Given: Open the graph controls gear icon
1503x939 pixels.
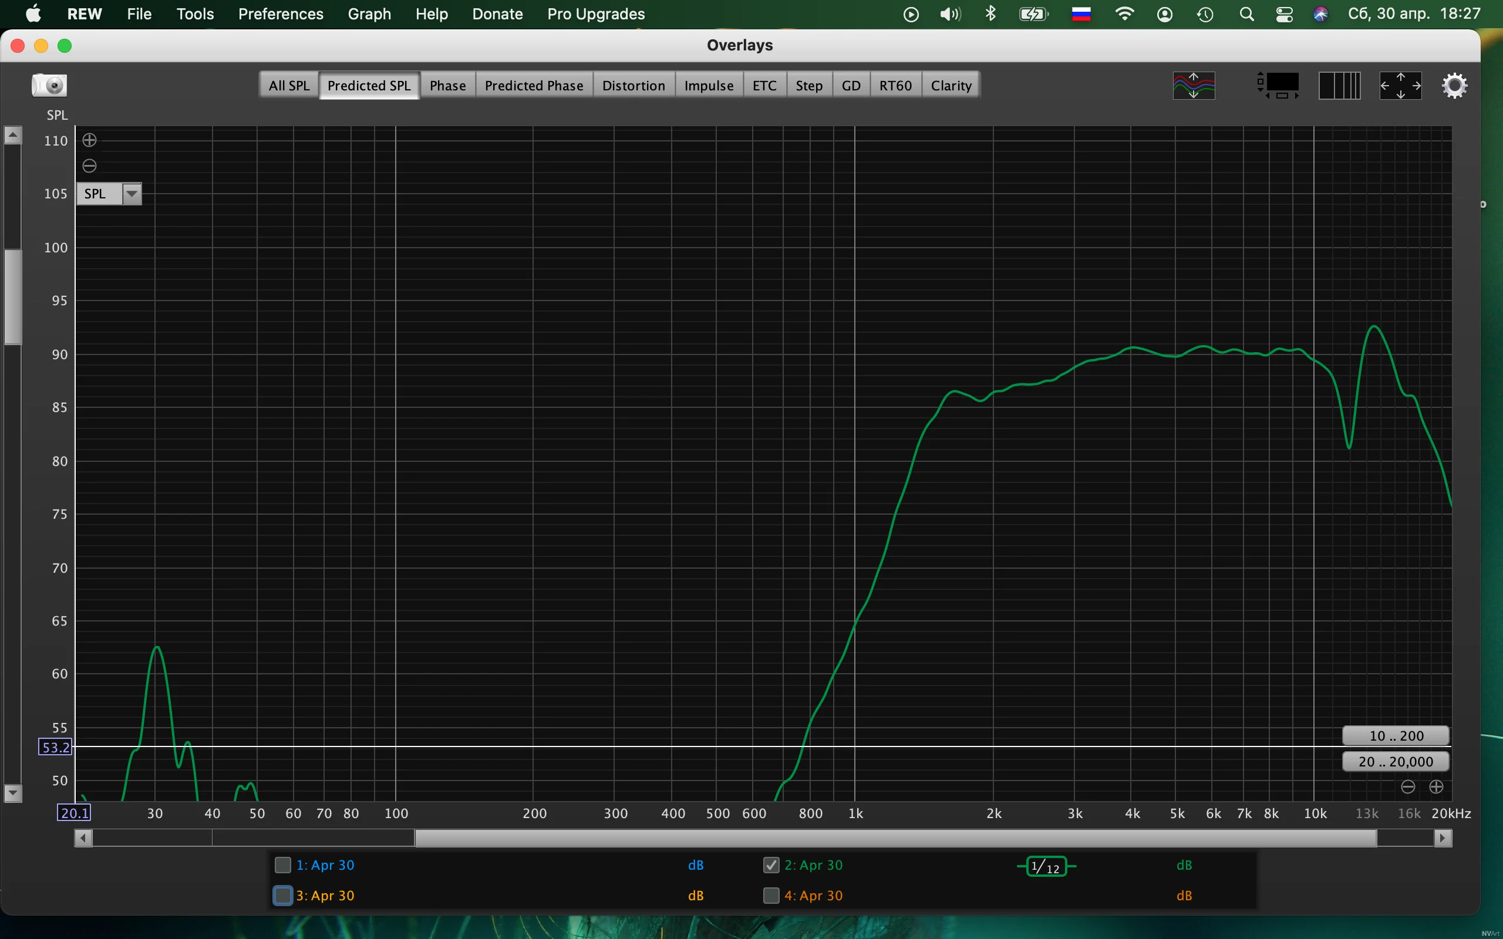Looking at the screenshot, I should pyautogui.click(x=1454, y=86).
